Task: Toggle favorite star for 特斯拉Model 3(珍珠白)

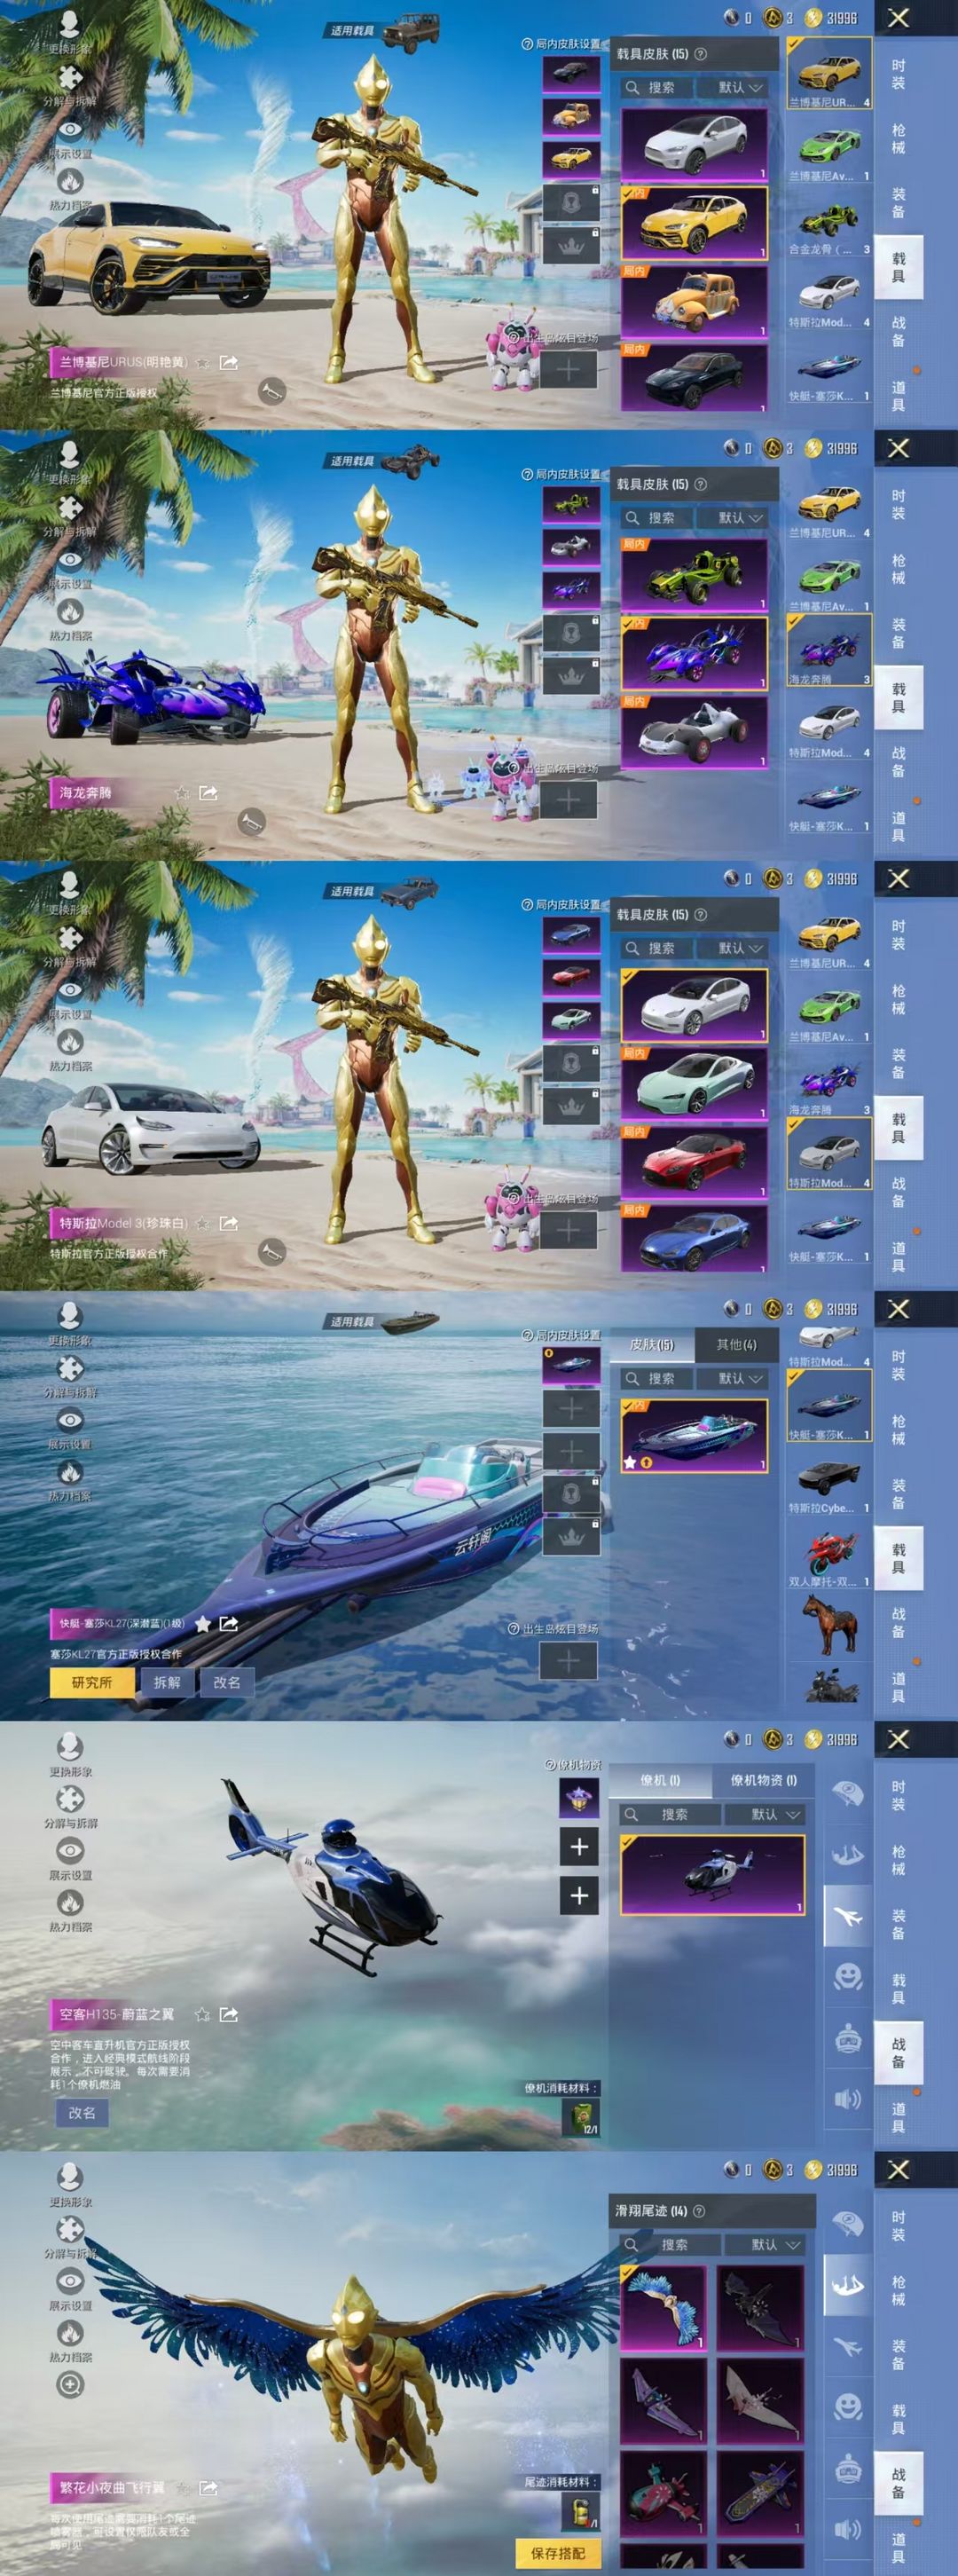Action: coord(203,1222)
